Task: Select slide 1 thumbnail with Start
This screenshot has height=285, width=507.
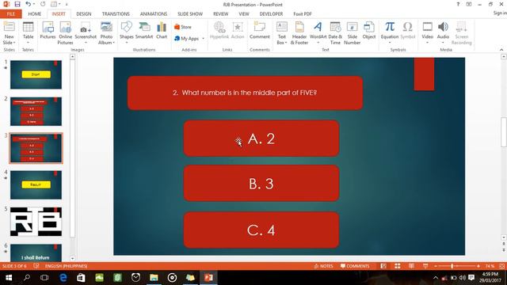Action: pyautogui.click(x=36, y=74)
